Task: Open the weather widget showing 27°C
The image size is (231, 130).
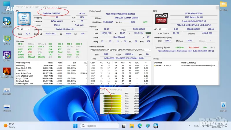Action: [x=10, y=126]
